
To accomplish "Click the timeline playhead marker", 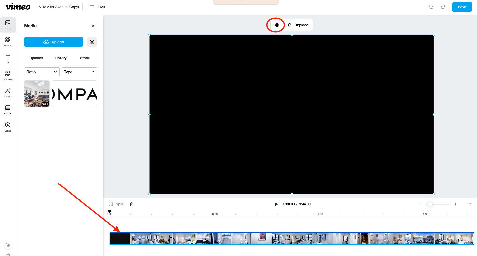I will click(109, 211).
